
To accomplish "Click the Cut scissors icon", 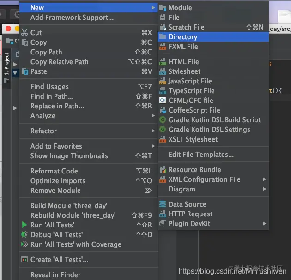I will pyautogui.click(x=24, y=32).
